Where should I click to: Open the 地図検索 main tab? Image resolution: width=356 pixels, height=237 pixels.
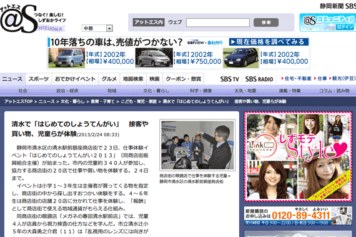point(133,79)
